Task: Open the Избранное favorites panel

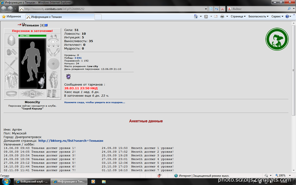Action: (11, 17)
